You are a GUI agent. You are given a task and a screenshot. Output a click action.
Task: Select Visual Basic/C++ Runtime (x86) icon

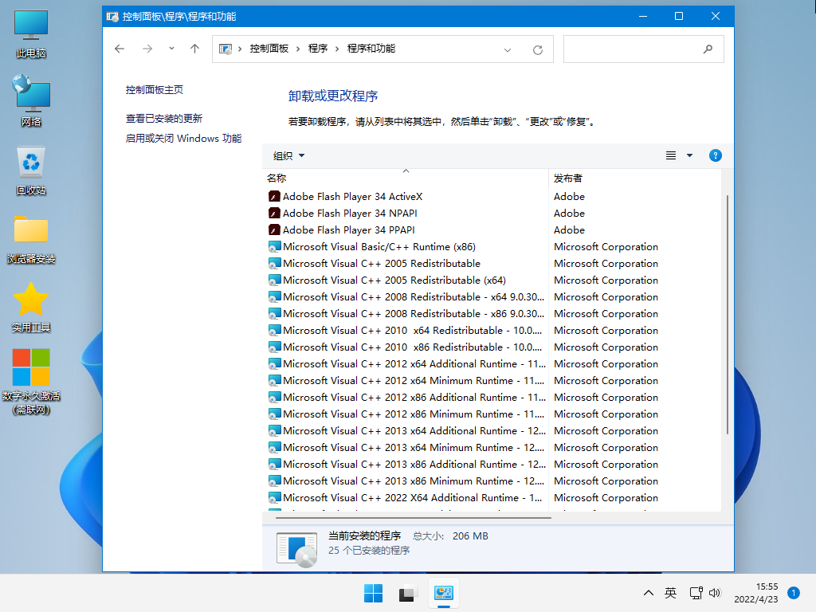pyautogui.click(x=274, y=247)
